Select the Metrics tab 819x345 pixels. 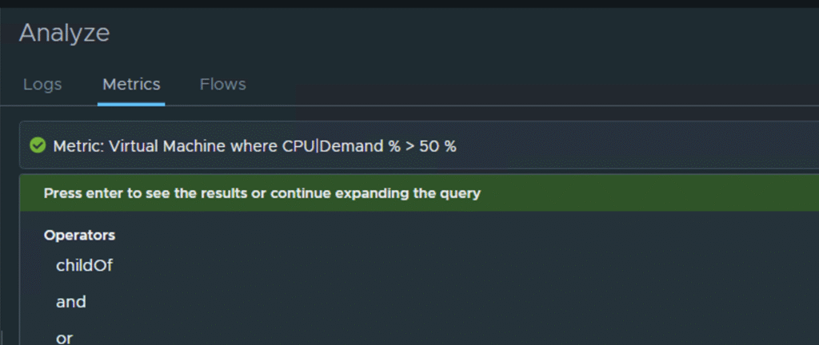pyautogui.click(x=131, y=84)
